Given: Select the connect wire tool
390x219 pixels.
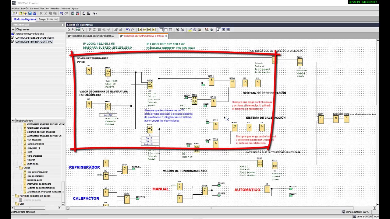Looking at the screenshot, I should [73, 30].
